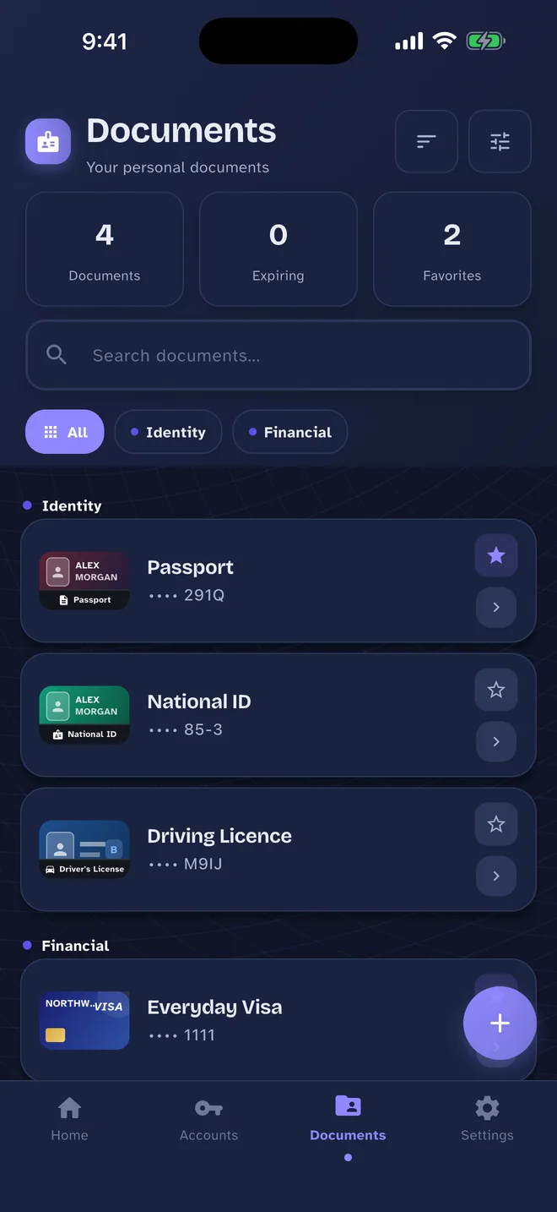Open Driving Licence details via chevron
Viewport: 557px width, 1212px height.
pos(496,876)
